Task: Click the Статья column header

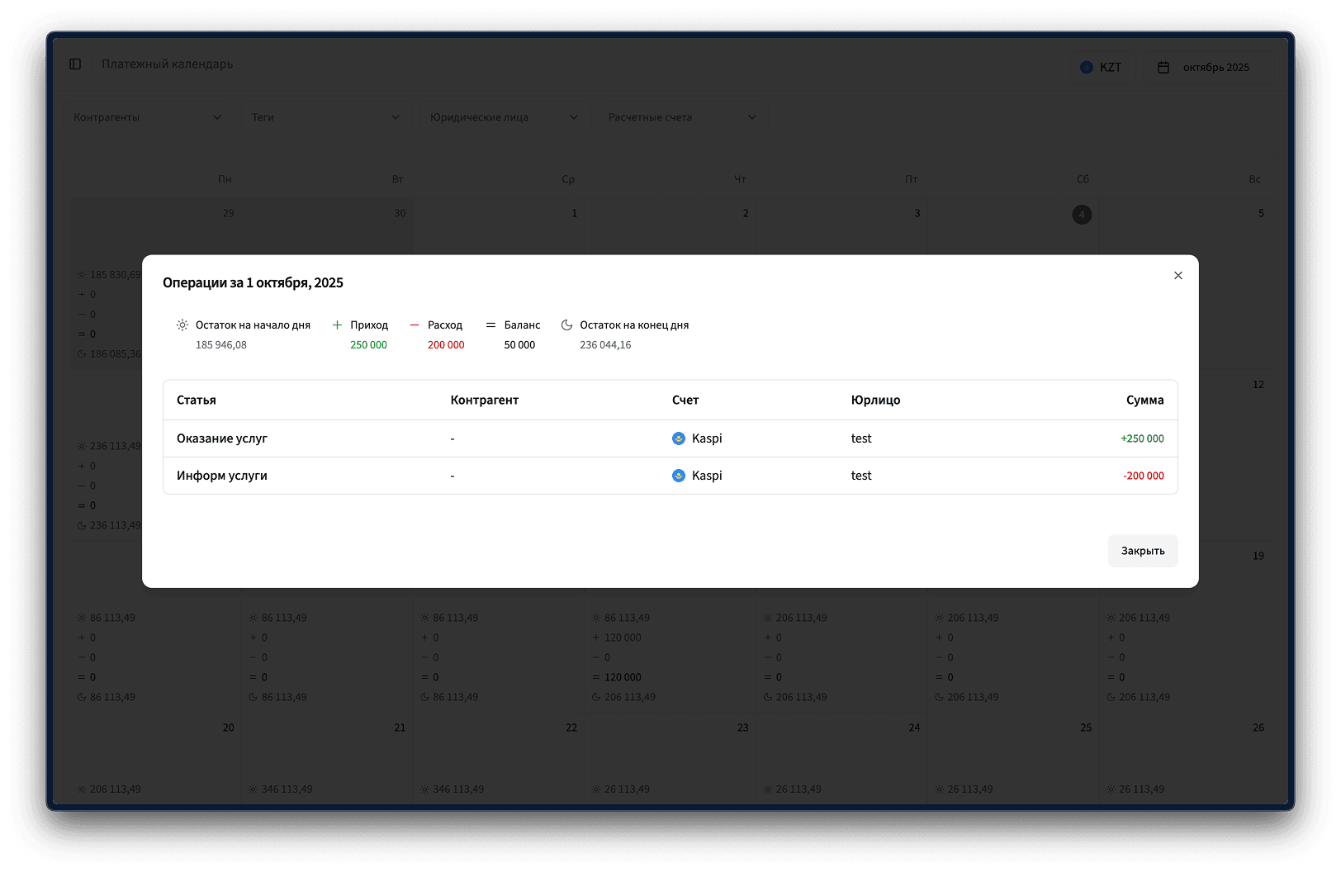Action: [x=197, y=400]
